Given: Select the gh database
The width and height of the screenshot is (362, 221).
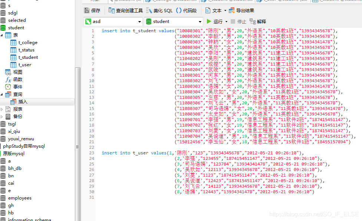Looking at the screenshot, I should tap(11, 205).
